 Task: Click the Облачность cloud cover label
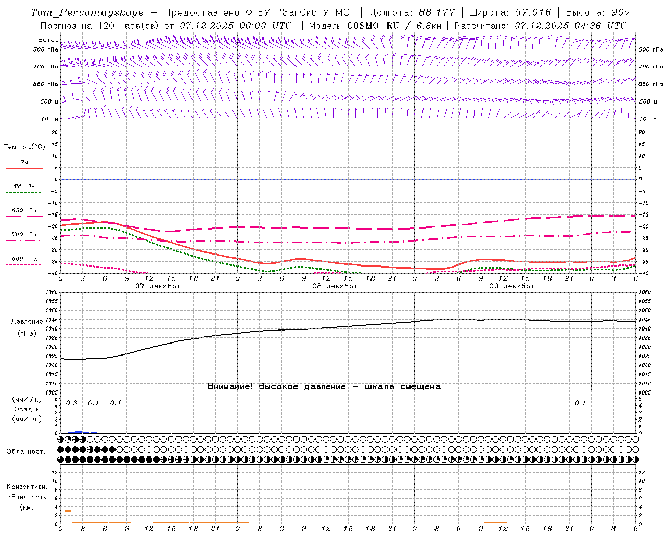[27, 452]
